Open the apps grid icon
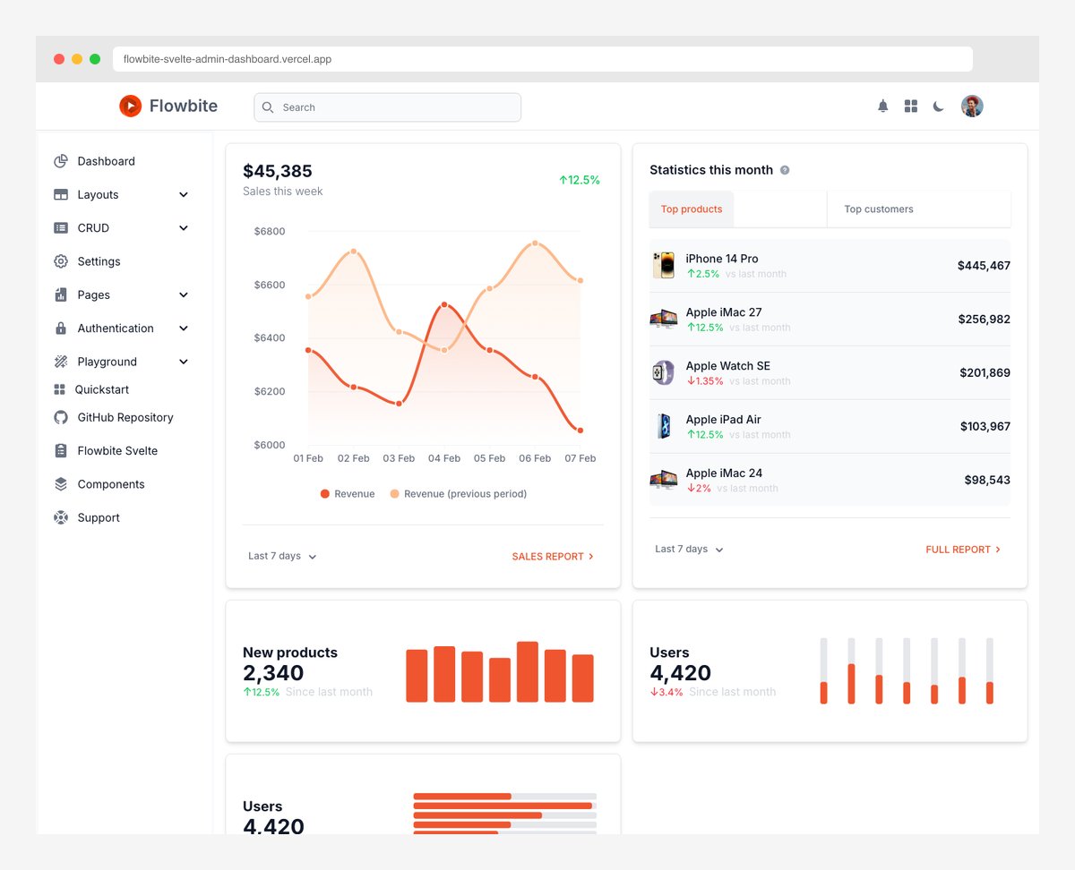This screenshot has height=870, width=1075. [x=910, y=106]
